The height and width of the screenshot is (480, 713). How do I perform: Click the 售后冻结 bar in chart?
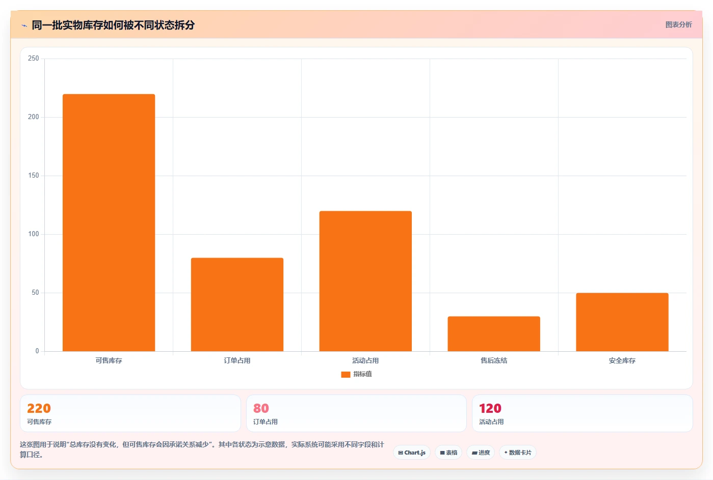(494, 334)
